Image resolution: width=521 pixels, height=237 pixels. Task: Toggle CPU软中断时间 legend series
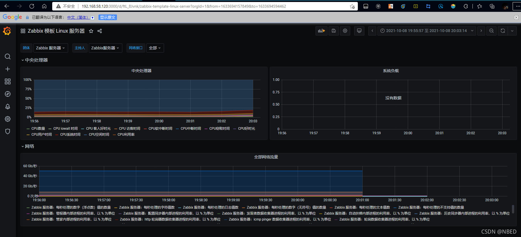click(x=160, y=129)
